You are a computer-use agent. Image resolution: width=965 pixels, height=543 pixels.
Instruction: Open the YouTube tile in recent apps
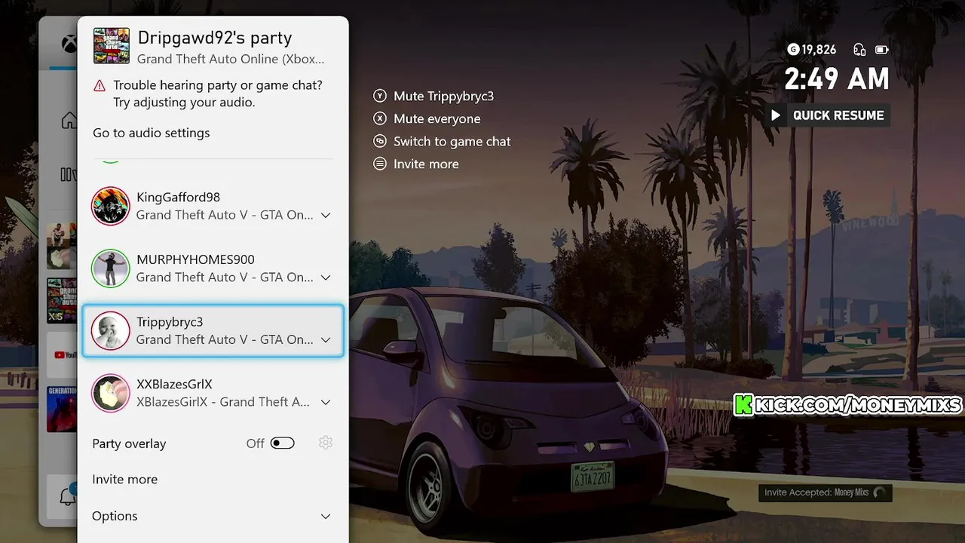tap(63, 354)
